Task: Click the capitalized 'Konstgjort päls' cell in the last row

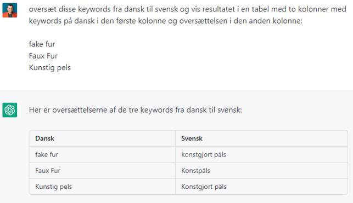Action: (x=261, y=187)
